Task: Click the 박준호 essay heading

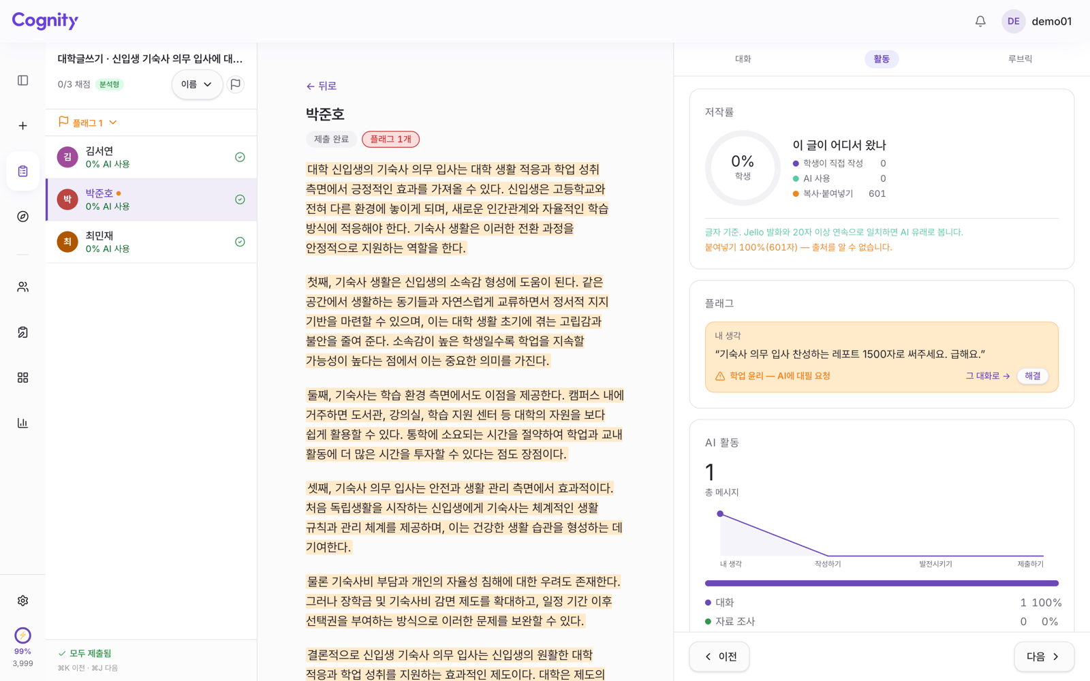Action: 325,114
